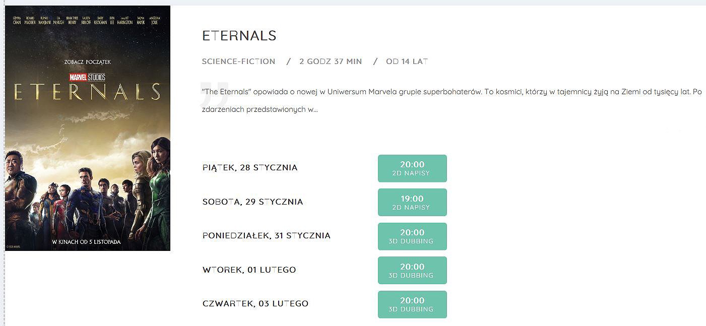Click the 2 GODZ 37 MIN duration text

[x=331, y=61]
